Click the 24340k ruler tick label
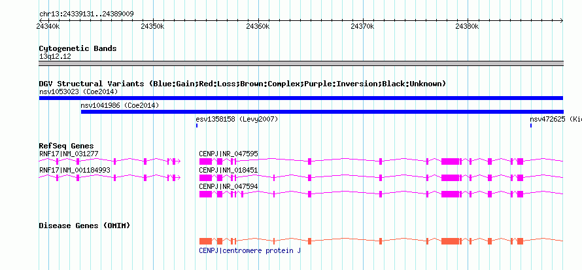This screenshot has height=270, width=582. pyautogui.click(x=48, y=27)
